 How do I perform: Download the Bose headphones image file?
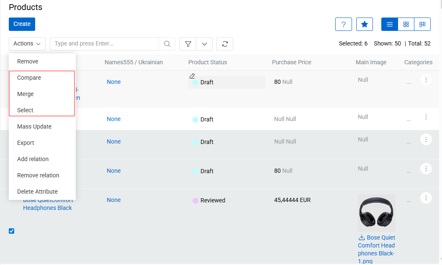(361, 237)
